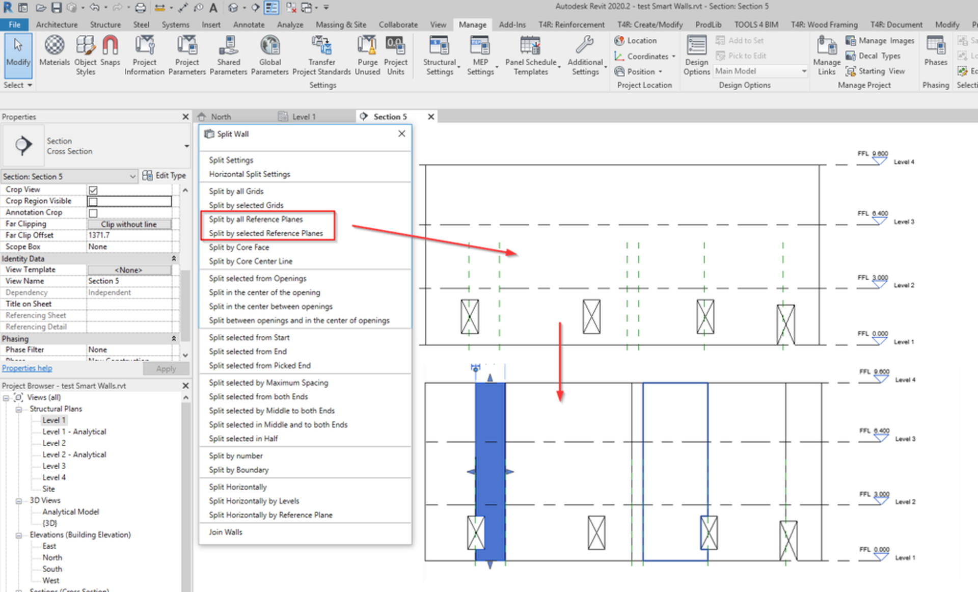
Task: Switch to the North view tab
Action: pyautogui.click(x=221, y=116)
